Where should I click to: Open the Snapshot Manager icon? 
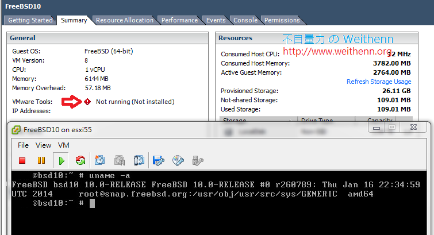coord(139,160)
